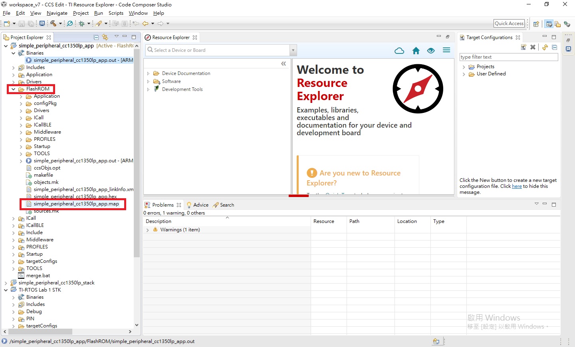The height and width of the screenshot is (347, 575).
Task: Collapse the FlashROM folder
Action: pos(14,89)
